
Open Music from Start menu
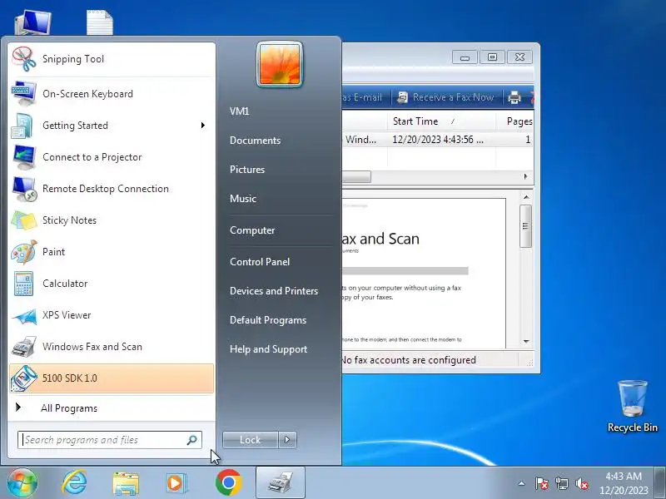tap(243, 199)
